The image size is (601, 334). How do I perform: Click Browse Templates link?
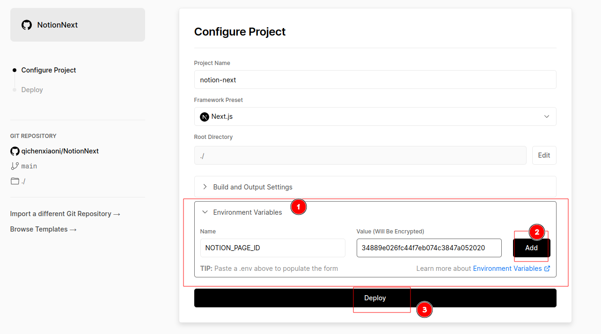(x=43, y=229)
